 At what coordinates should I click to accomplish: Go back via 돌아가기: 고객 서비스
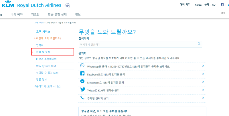48,86
